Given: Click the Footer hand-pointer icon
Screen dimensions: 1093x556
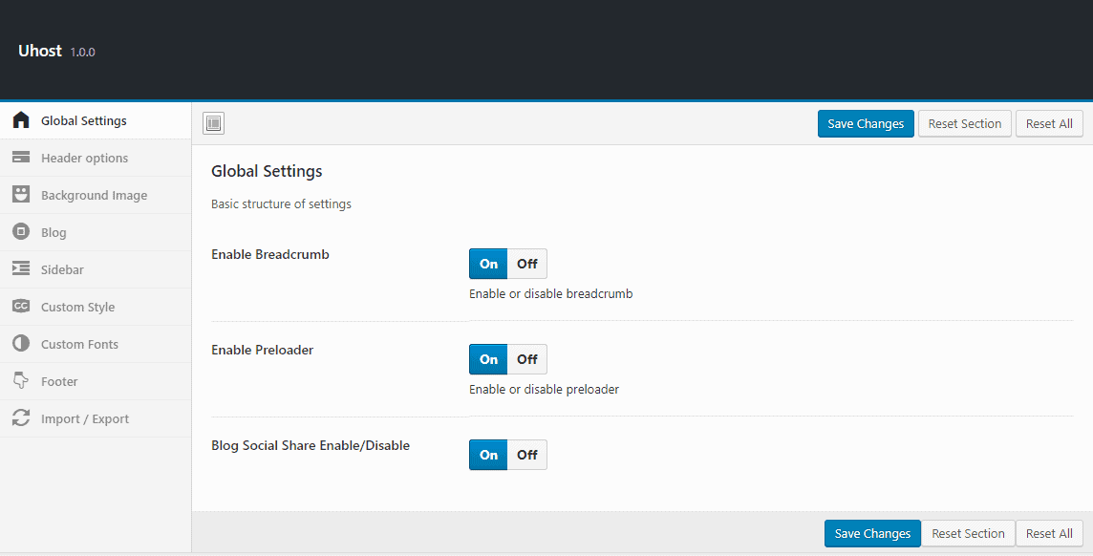Looking at the screenshot, I should tap(21, 381).
